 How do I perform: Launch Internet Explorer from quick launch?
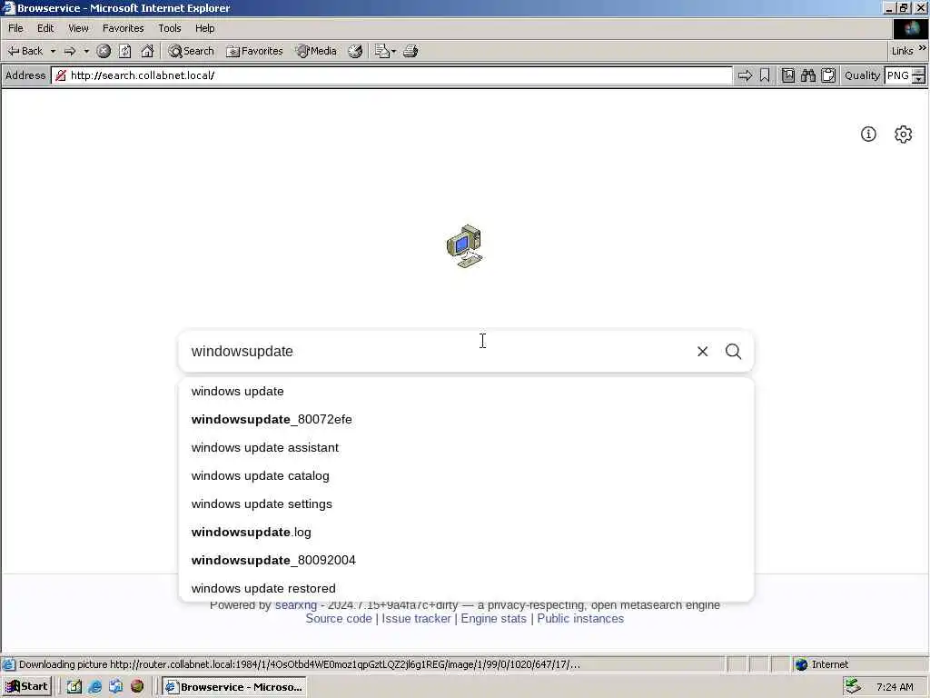[94, 687]
